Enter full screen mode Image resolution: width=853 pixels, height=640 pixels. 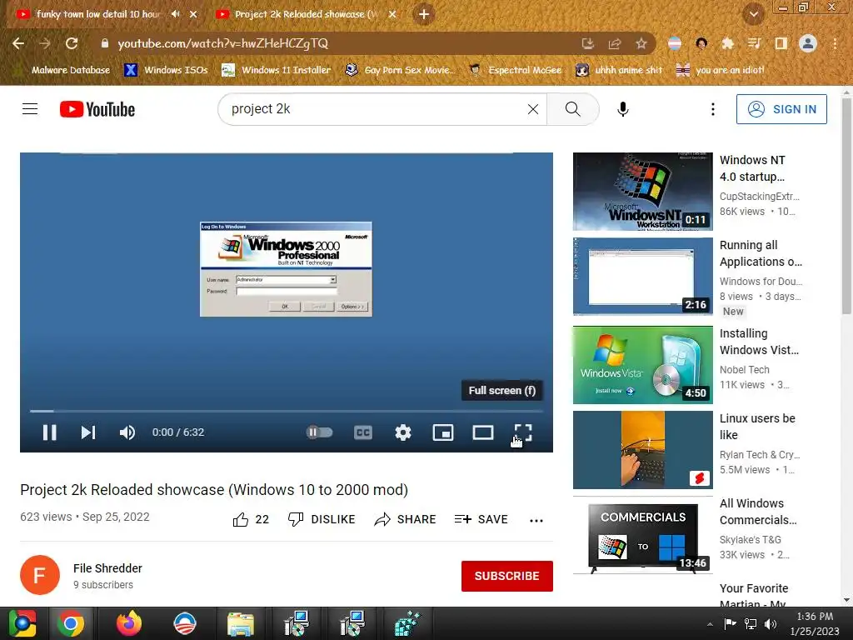click(523, 432)
